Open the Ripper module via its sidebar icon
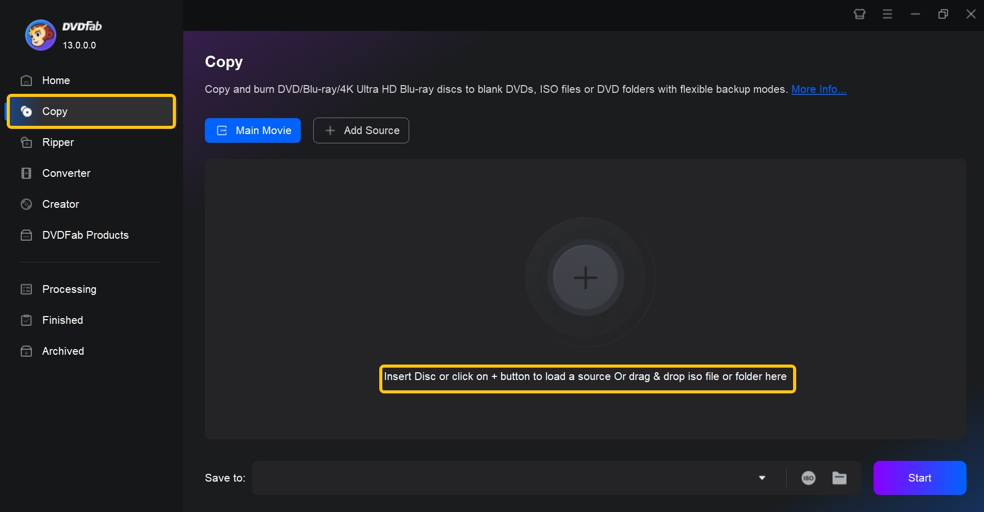 26,142
